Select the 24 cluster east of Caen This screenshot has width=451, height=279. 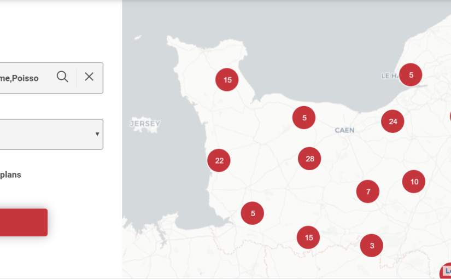tap(393, 121)
